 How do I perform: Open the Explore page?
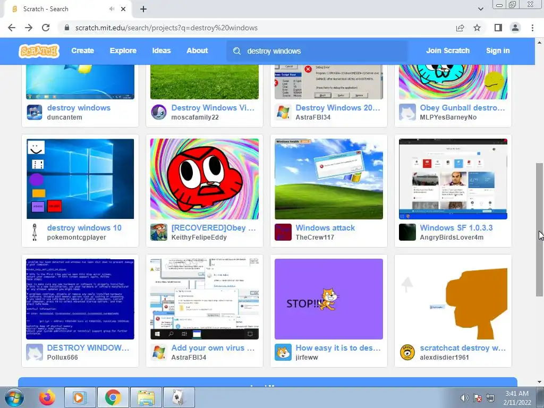pos(123,50)
